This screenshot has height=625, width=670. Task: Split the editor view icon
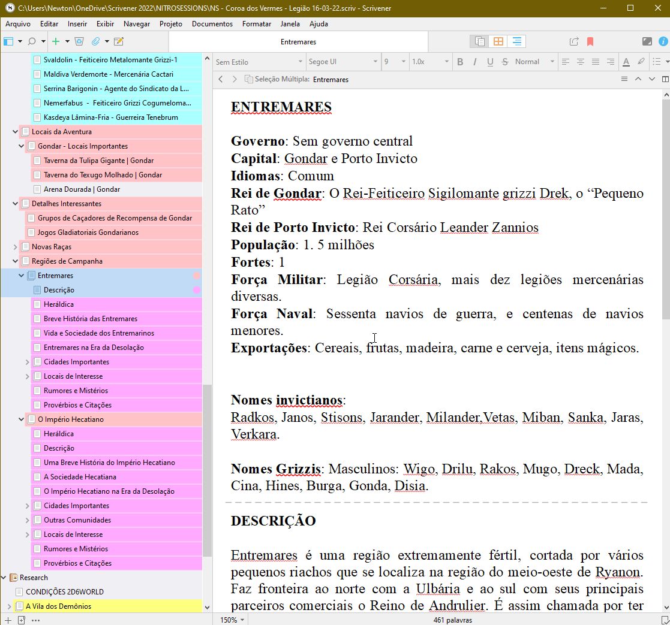point(665,79)
